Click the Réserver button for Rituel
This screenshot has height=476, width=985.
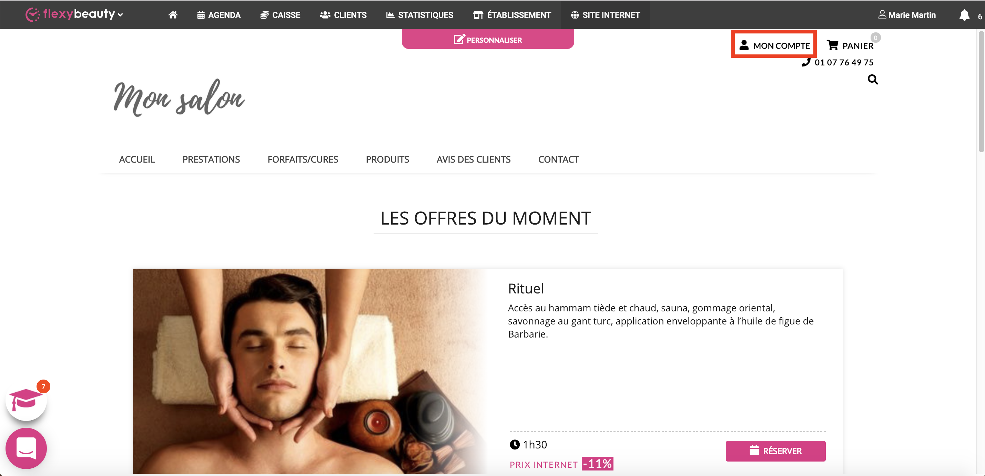pyautogui.click(x=775, y=451)
